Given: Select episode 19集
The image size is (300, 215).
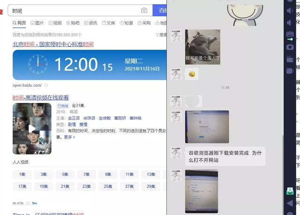Looking at the screenshot, I should tap(44, 186).
